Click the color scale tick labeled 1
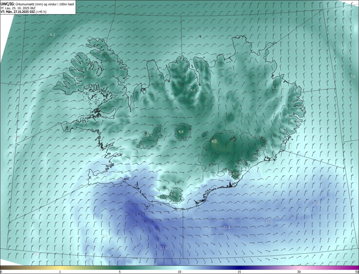Image resolution: width=359 pixels, height=274 pixels. (60, 272)
